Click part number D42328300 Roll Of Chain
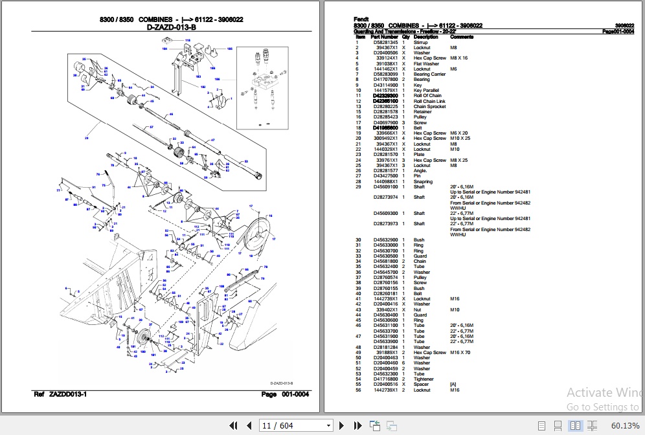The height and width of the screenshot is (435, 645). click(385, 96)
